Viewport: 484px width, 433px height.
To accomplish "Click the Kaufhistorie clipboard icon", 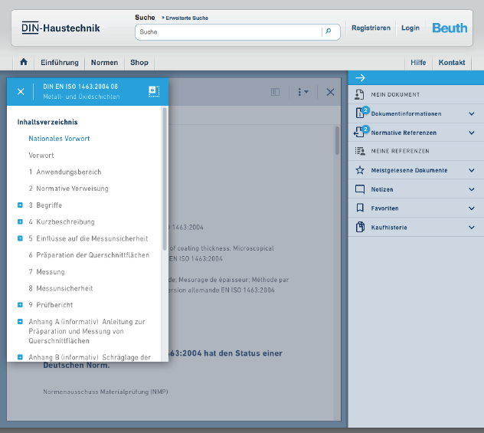I will point(360,227).
